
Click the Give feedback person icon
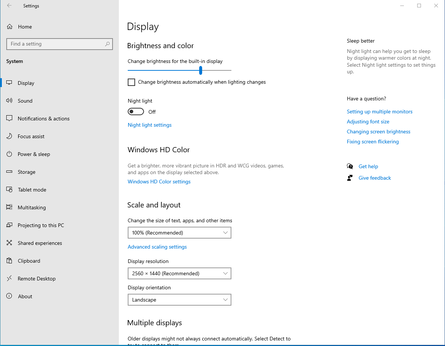(350, 178)
